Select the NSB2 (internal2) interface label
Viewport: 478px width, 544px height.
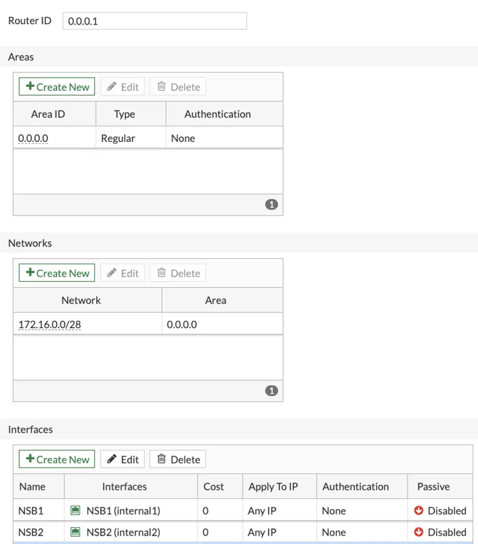pos(123,532)
